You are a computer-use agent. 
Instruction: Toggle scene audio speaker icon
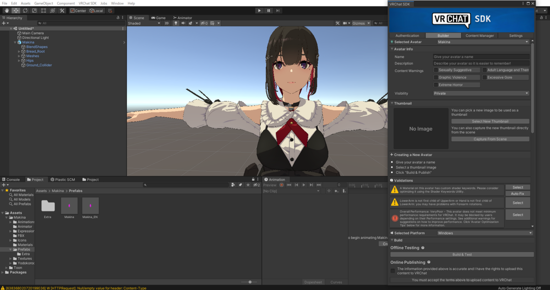[x=183, y=23]
